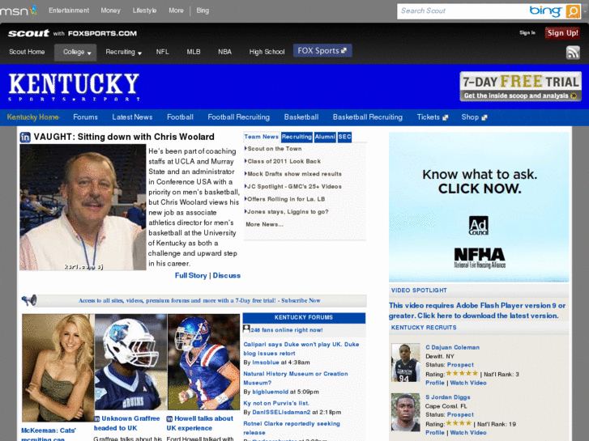Open the Football Recruiting nav item
Viewport: 589px width, 441px height.
[238, 117]
